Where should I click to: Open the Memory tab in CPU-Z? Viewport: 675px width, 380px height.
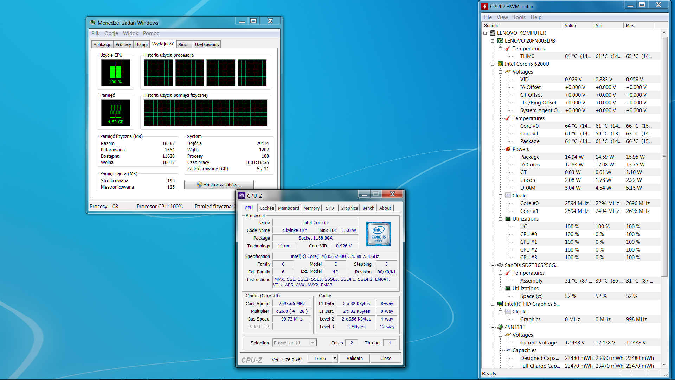[311, 208]
